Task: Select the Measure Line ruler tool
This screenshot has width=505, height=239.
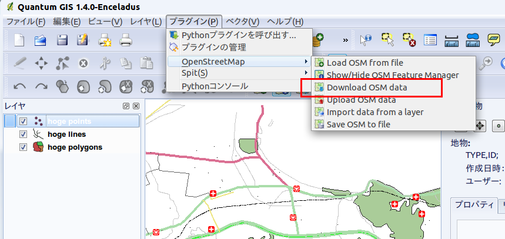Action: [452, 41]
